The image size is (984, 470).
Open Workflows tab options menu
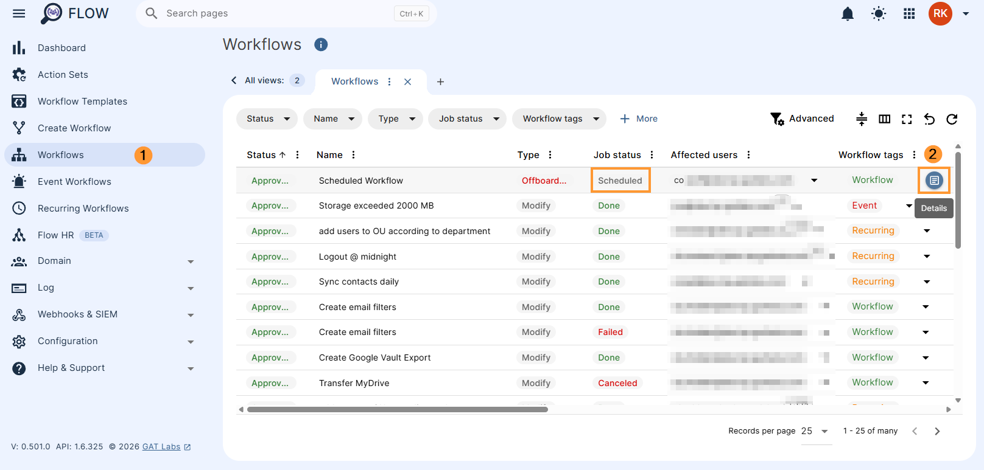pyautogui.click(x=389, y=81)
